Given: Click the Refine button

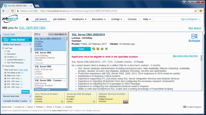Looking at the screenshot, I should (x=25, y=92).
